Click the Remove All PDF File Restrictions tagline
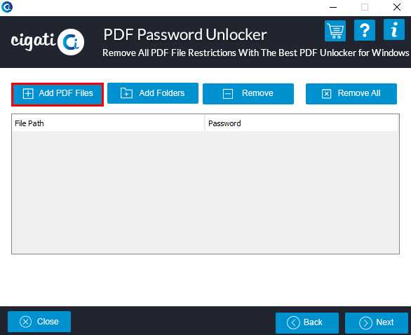 point(256,53)
